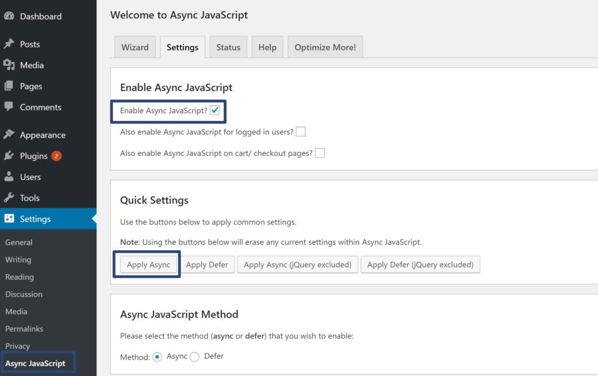Select the Defer method radio button

[194, 357]
